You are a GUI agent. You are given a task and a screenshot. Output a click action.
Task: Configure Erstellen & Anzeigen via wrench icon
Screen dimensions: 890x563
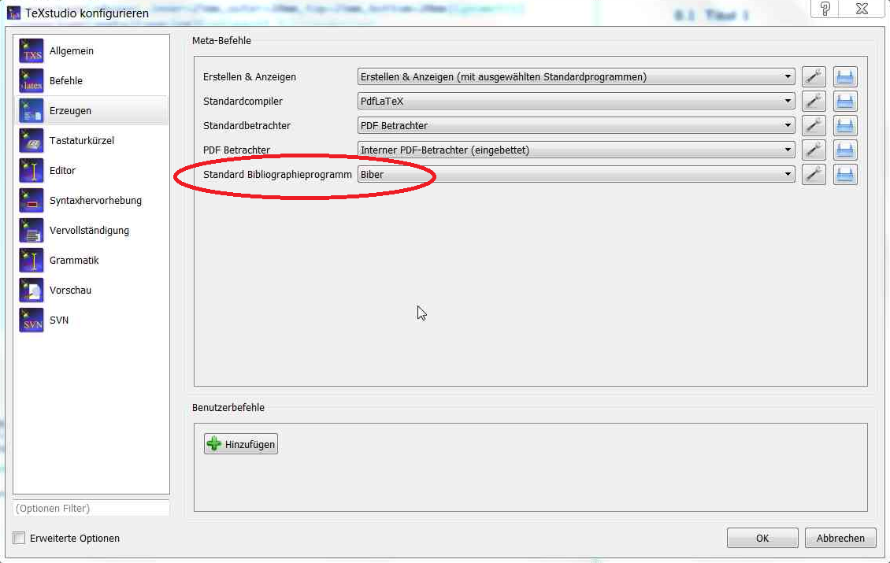[814, 76]
